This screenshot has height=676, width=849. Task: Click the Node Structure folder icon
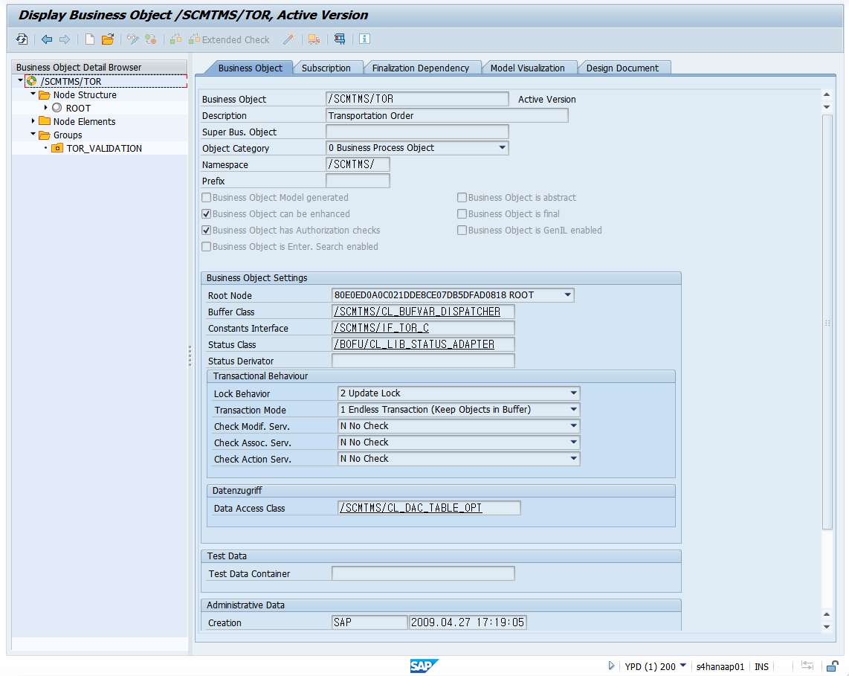(x=45, y=94)
